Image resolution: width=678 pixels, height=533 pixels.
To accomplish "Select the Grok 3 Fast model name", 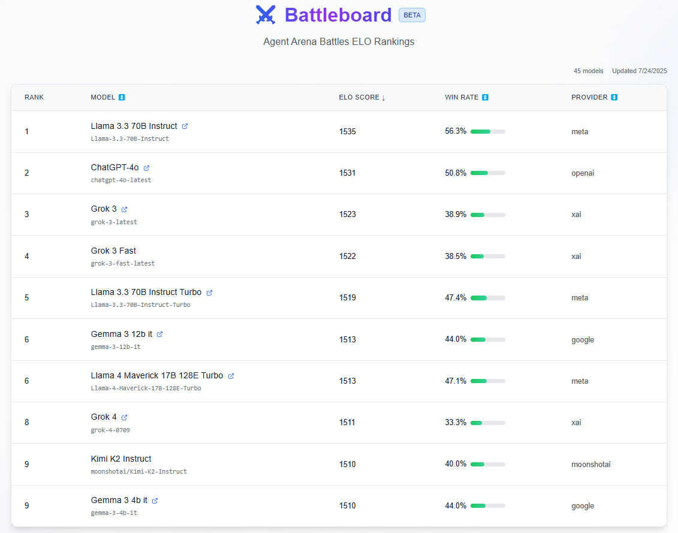I will [x=113, y=251].
